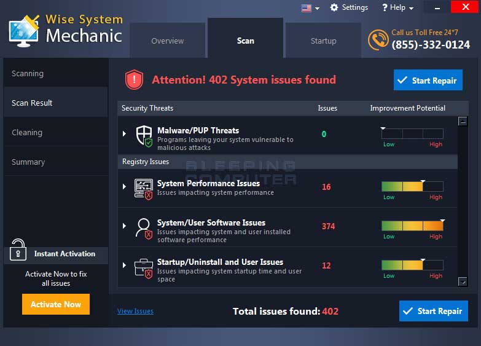The image size is (481, 346).
Task: Click the checkmark on top Start Repair
Action: tap(402, 80)
